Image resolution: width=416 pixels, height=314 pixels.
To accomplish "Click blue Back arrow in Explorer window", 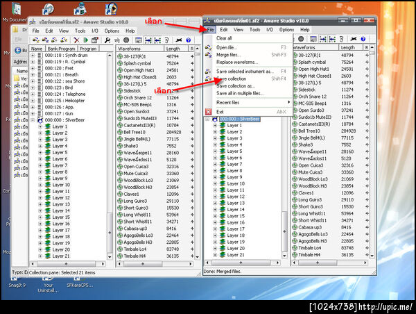I will point(18,50).
